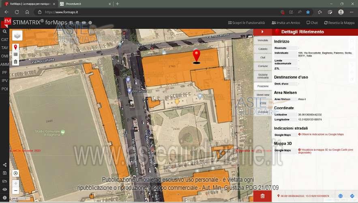Expand the OMI section in sidebar

[4, 56]
